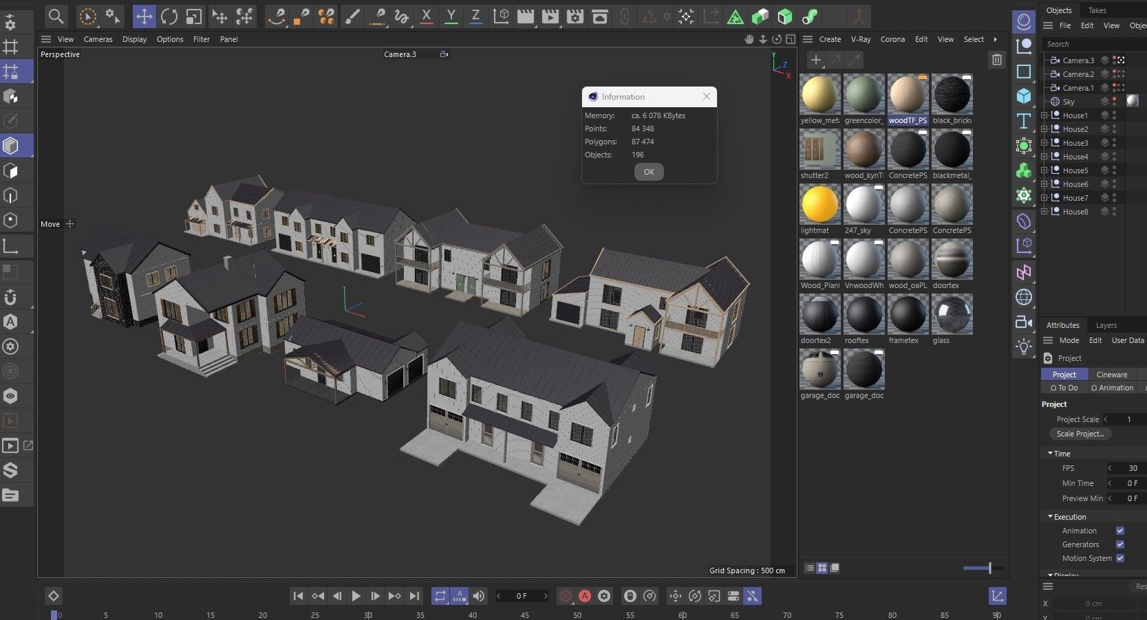
Task: Open the Animation attributes tab
Action: [1112, 388]
